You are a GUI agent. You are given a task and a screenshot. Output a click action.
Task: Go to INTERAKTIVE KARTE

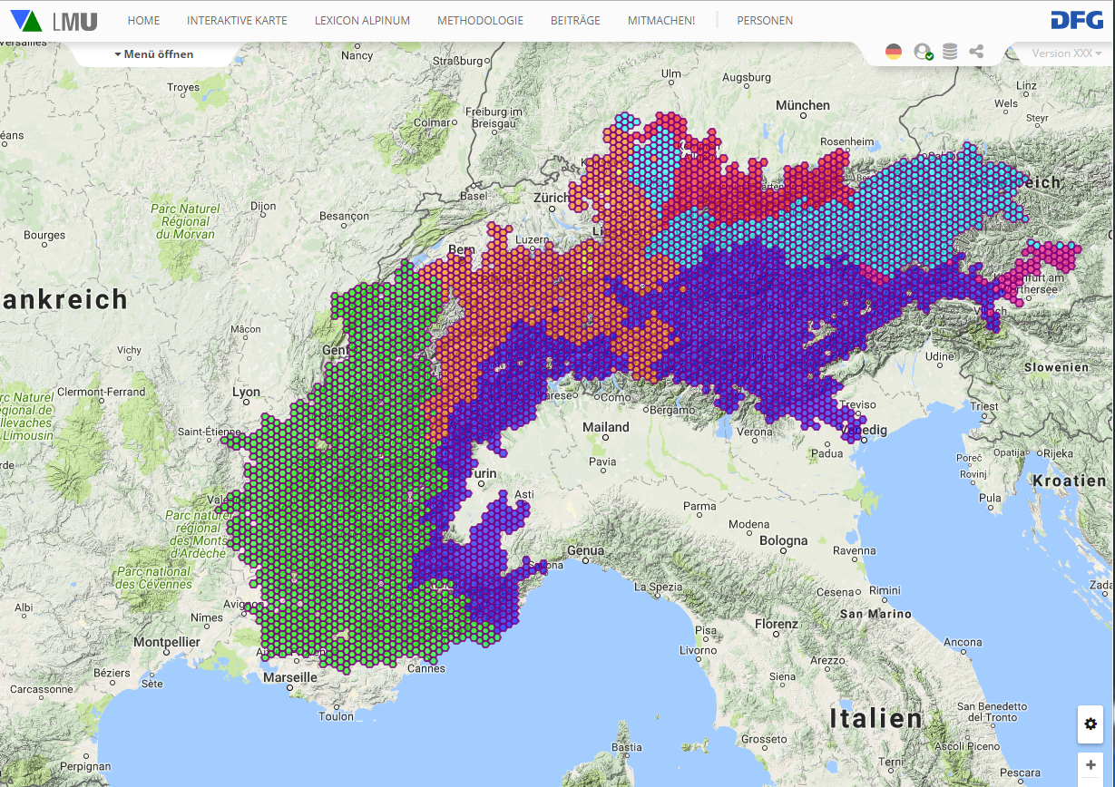[x=237, y=21]
